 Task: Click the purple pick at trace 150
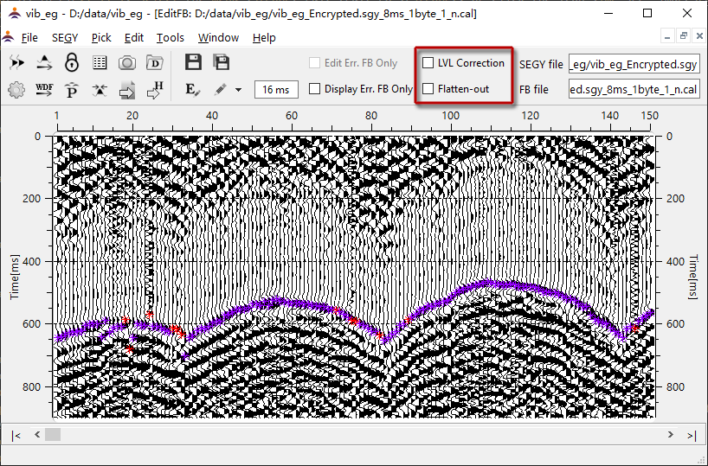click(x=651, y=312)
